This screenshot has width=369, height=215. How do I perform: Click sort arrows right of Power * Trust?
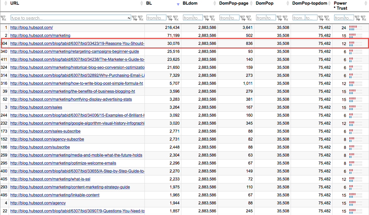pos(366,3)
